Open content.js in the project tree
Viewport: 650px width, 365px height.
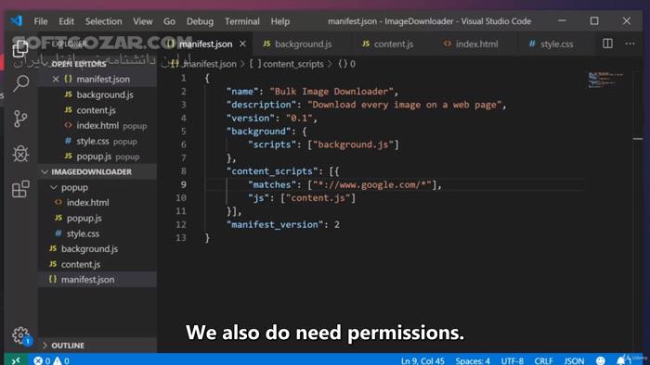click(x=81, y=264)
